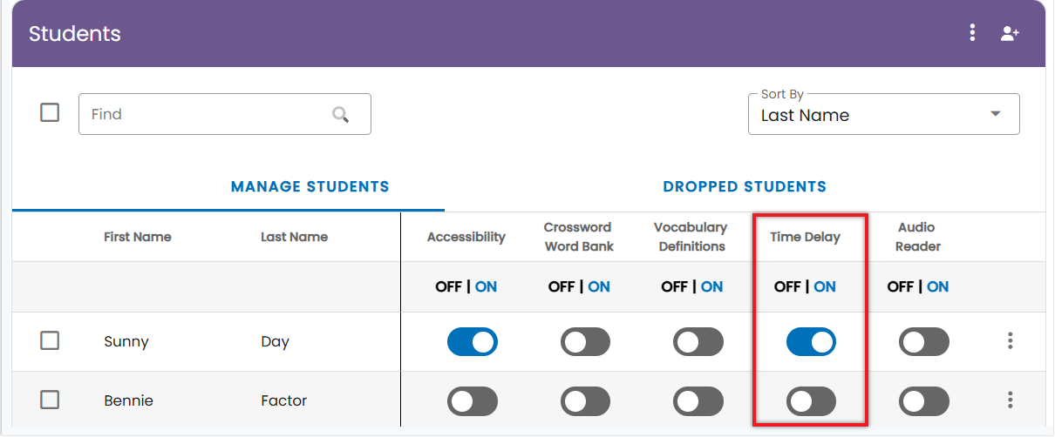Viewport: 1055px width, 437px height.
Task: Open the Last Name sort combo box
Action: click(884, 114)
